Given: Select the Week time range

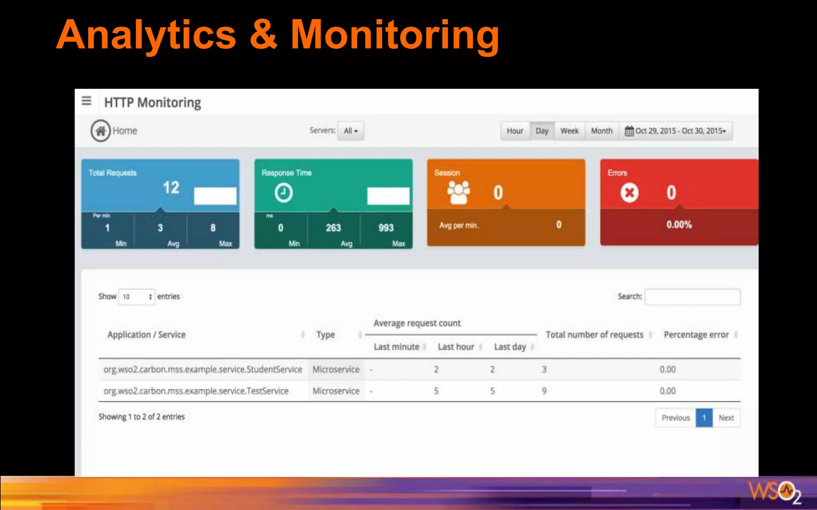Looking at the screenshot, I should tap(569, 131).
